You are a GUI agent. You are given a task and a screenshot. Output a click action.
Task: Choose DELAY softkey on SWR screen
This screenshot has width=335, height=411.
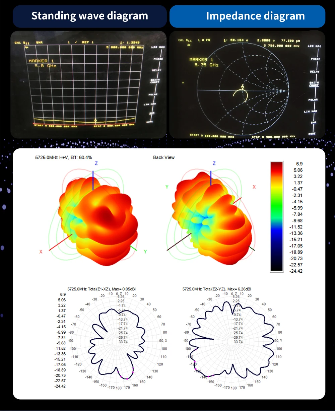click(156, 70)
